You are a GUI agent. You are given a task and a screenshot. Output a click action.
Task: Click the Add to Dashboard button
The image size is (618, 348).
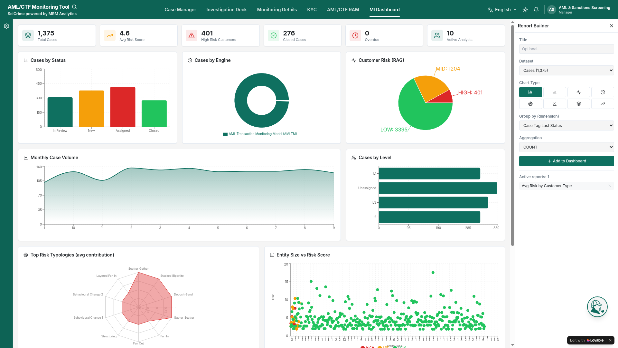tap(566, 161)
